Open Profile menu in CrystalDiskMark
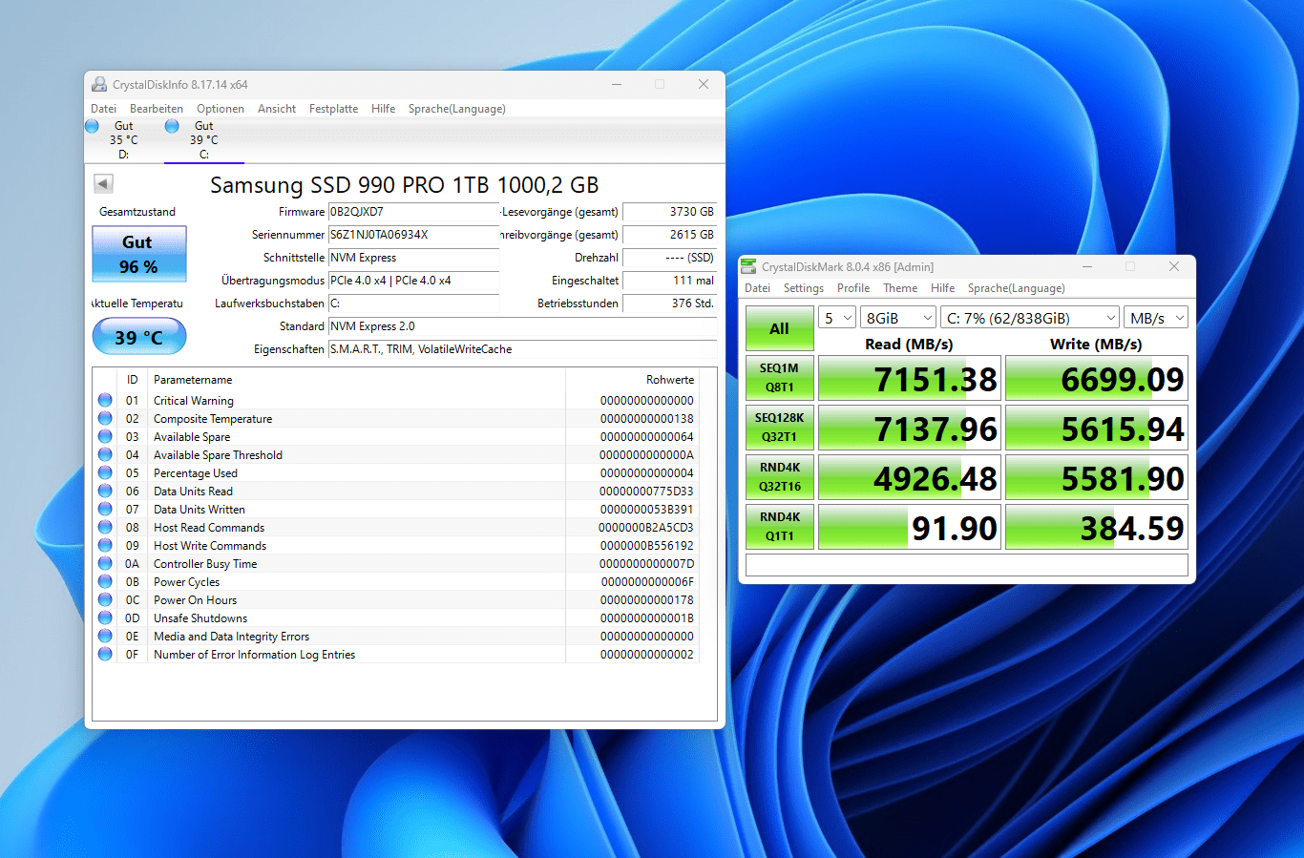 [x=853, y=288]
